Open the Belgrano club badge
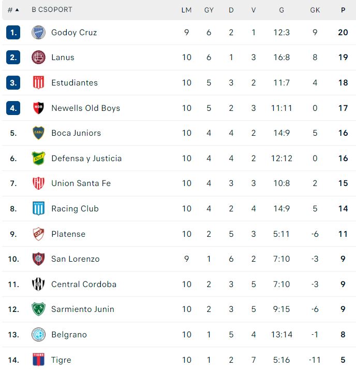 38,334
